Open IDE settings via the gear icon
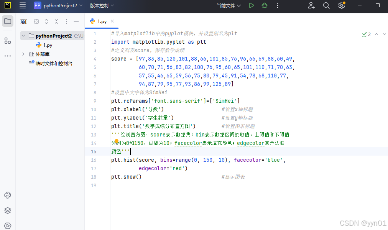Image resolution: width=388 pixels, height=230 pixels. coord(341,5)
